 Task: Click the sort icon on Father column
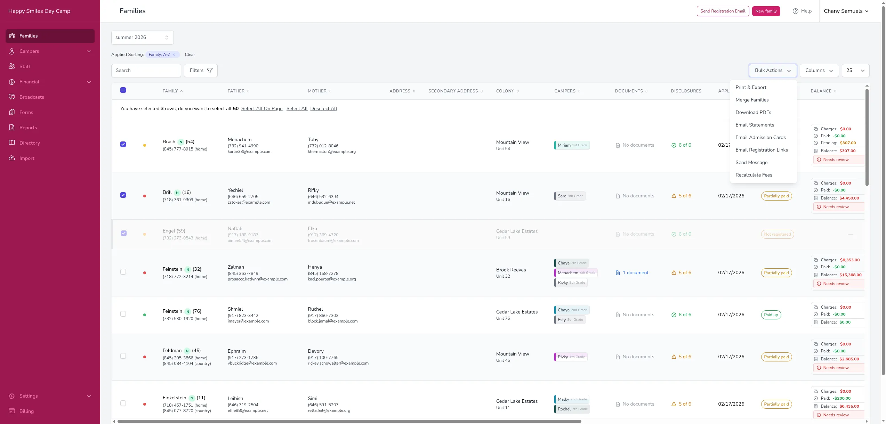click(248, 91)
